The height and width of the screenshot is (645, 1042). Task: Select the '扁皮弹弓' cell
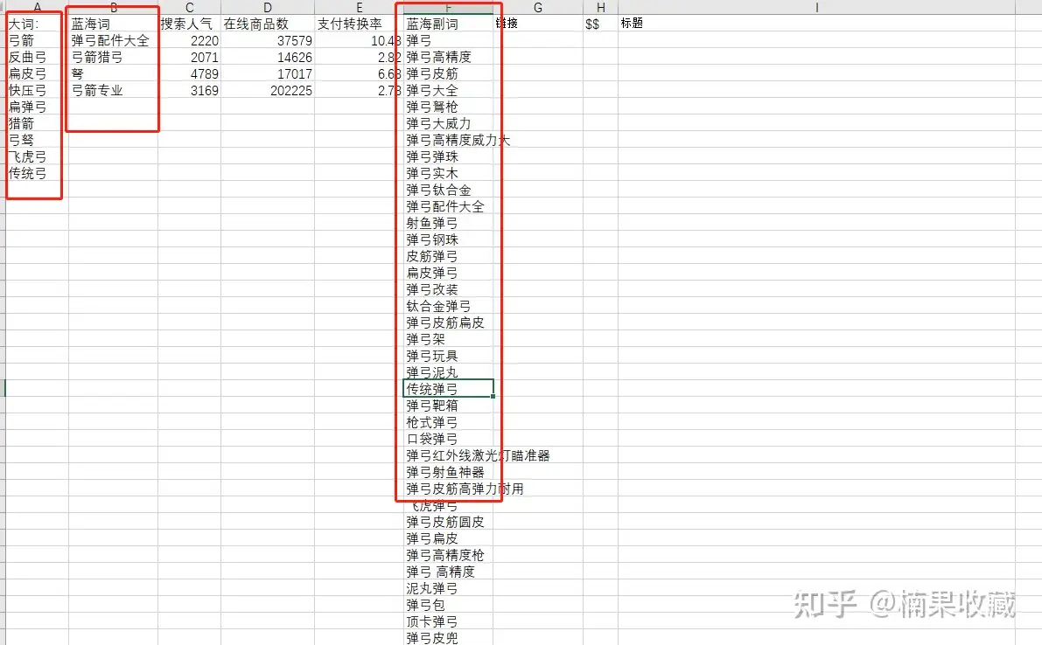click(x=448, y=273)
